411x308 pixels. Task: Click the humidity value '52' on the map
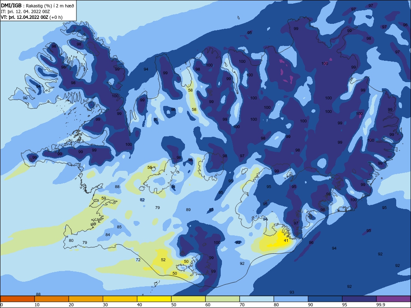pyautogui.click(x=163, y=260)
